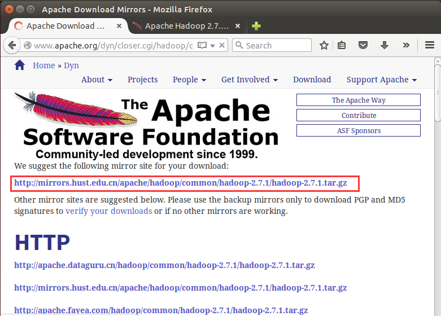Follow the Home breadcrumb link
The image size is (441, 316).
44,65
